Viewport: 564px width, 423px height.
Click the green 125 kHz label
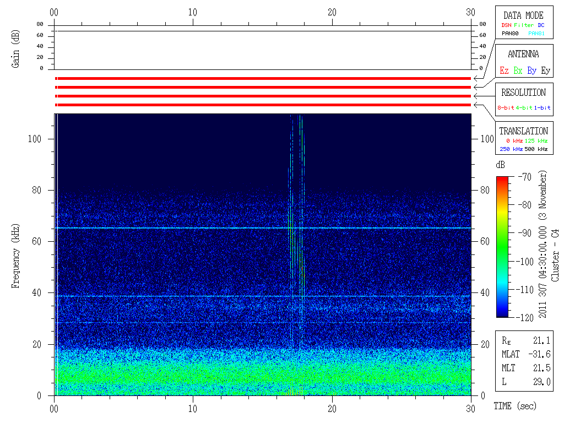point(536,140)
